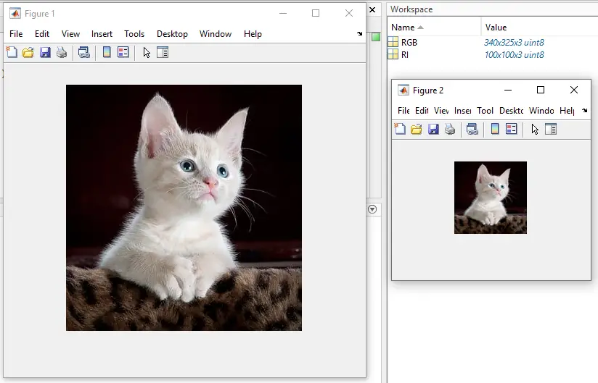Click Save Figure icon in Figure 1 toolbar
This screenshot has height=383, width=598.
click(x=45, y=52)
